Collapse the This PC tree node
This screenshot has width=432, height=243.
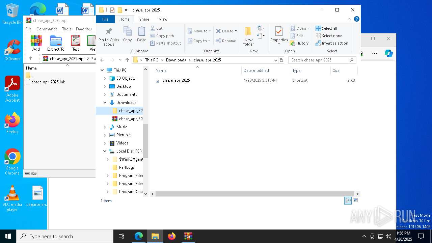coord(102,70)
